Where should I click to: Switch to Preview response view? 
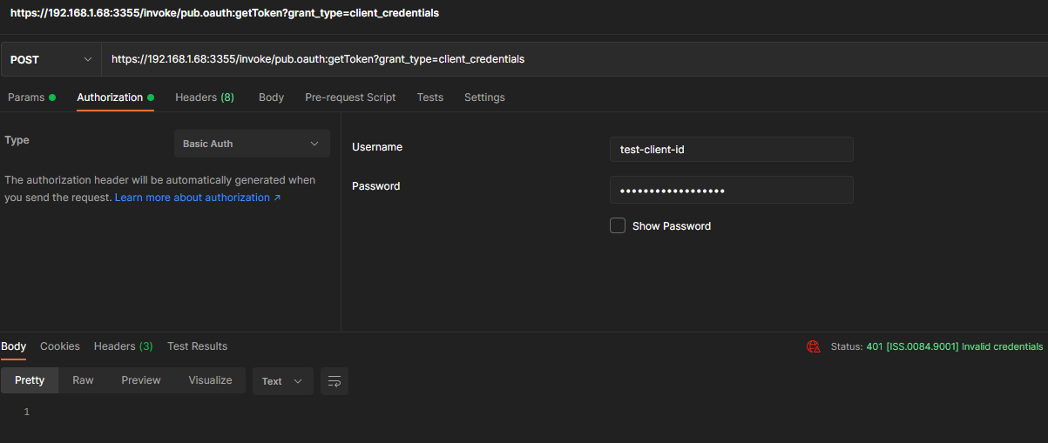pos(141,380)
